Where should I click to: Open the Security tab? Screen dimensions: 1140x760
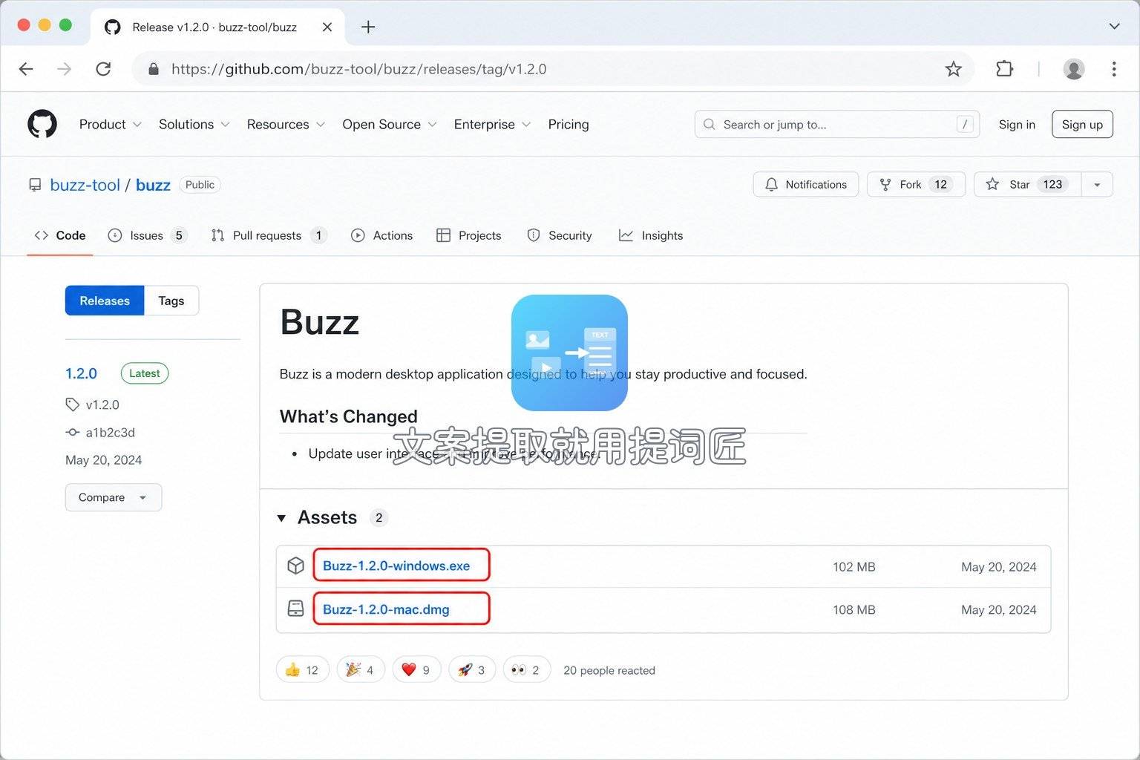pyautogui.click(x=560, y=235)
